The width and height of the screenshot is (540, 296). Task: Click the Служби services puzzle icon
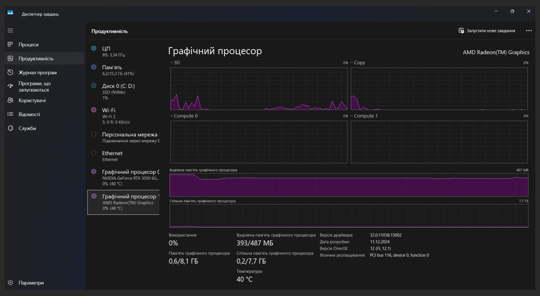10,128
